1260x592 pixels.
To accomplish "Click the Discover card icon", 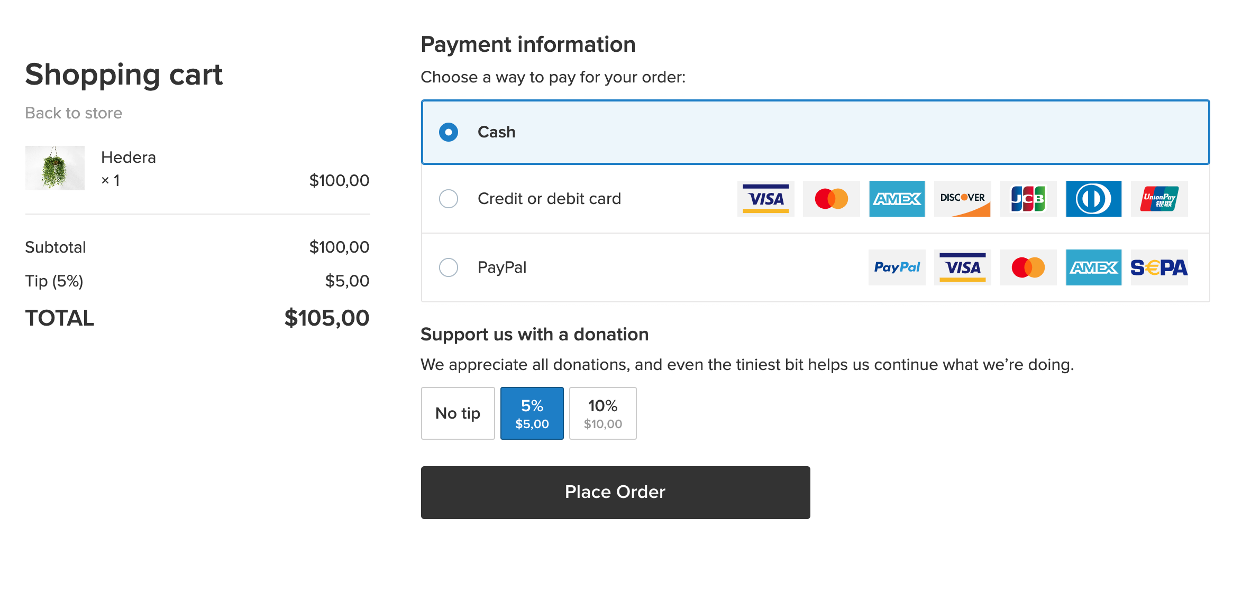I will [x=962, y=199].
